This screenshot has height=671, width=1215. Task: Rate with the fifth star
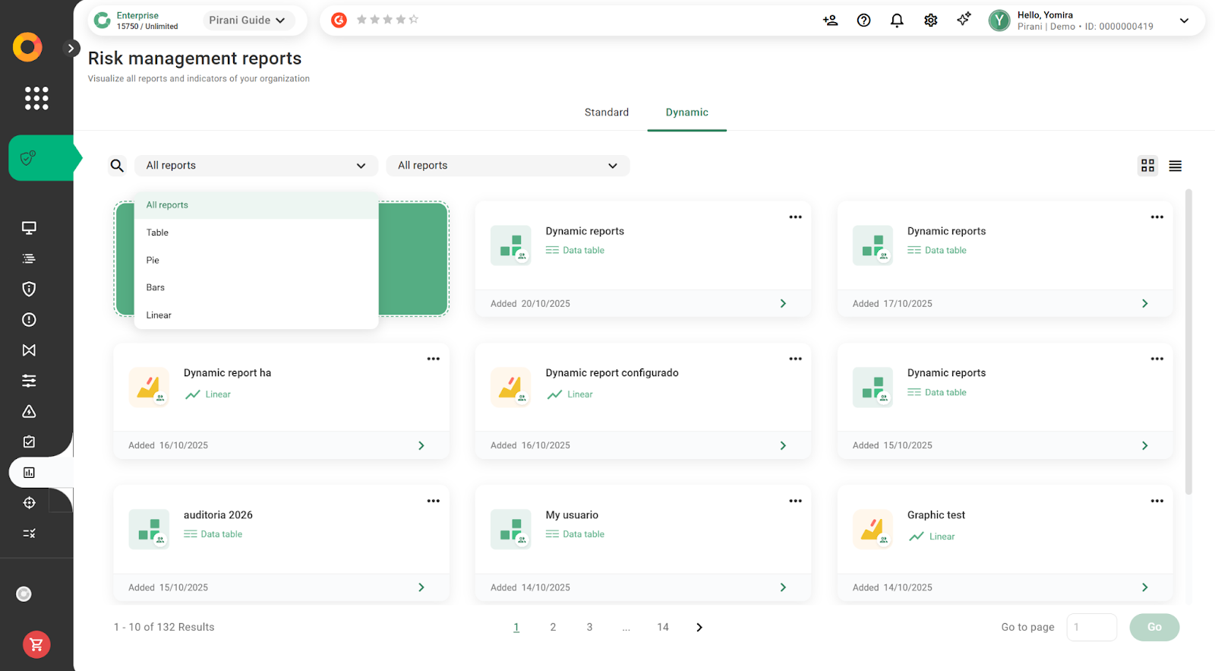414,20
